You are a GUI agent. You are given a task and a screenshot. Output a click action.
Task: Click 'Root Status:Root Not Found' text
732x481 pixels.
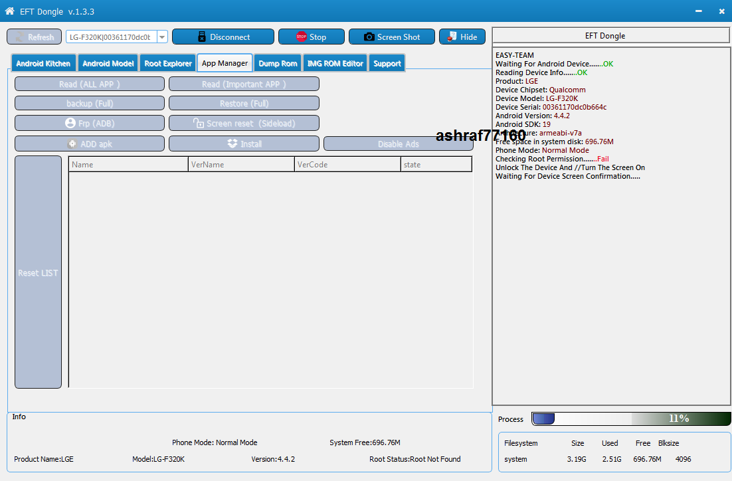coord(415,459)
